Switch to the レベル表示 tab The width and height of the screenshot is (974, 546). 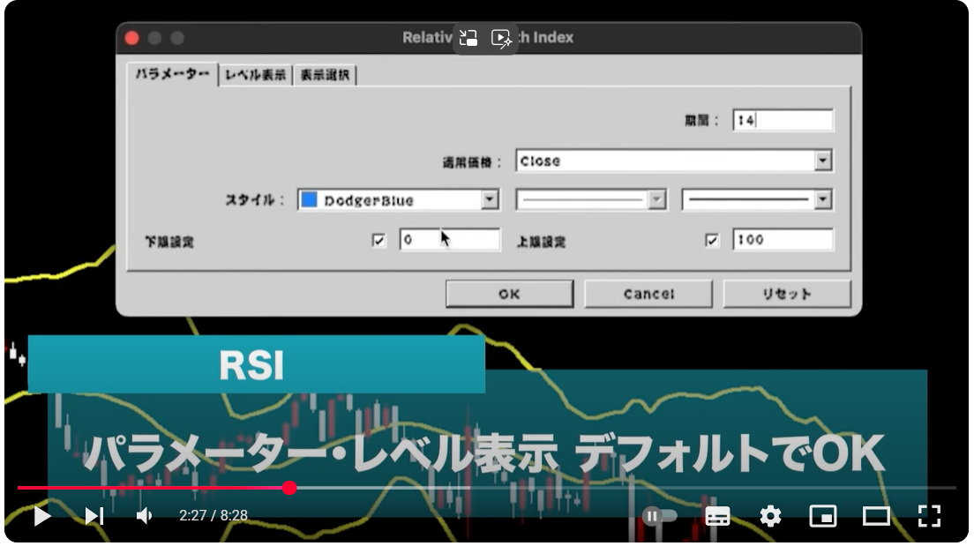pyautogui.click(x=255, y=75)
